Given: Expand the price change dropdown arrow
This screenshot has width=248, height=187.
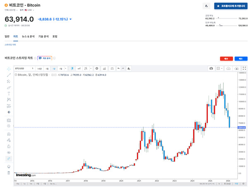Looking at the screenshot, I should point(71,19).
